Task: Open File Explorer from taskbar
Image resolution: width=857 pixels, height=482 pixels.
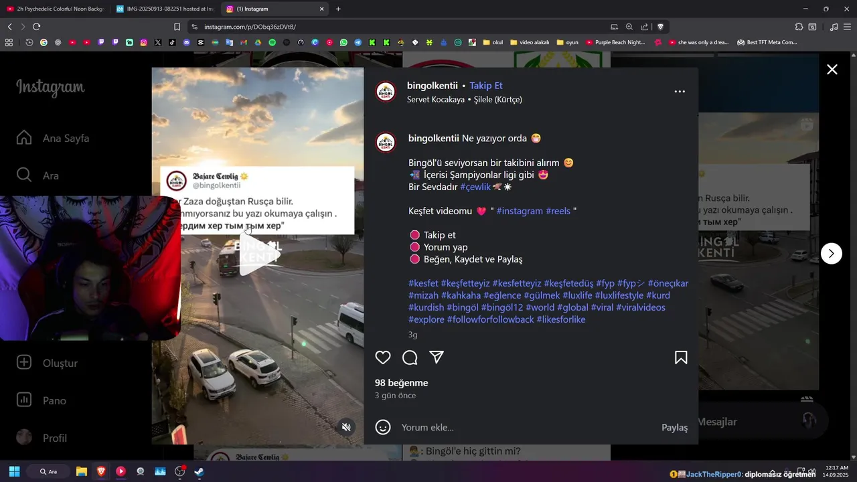Action: coord(81,471)
